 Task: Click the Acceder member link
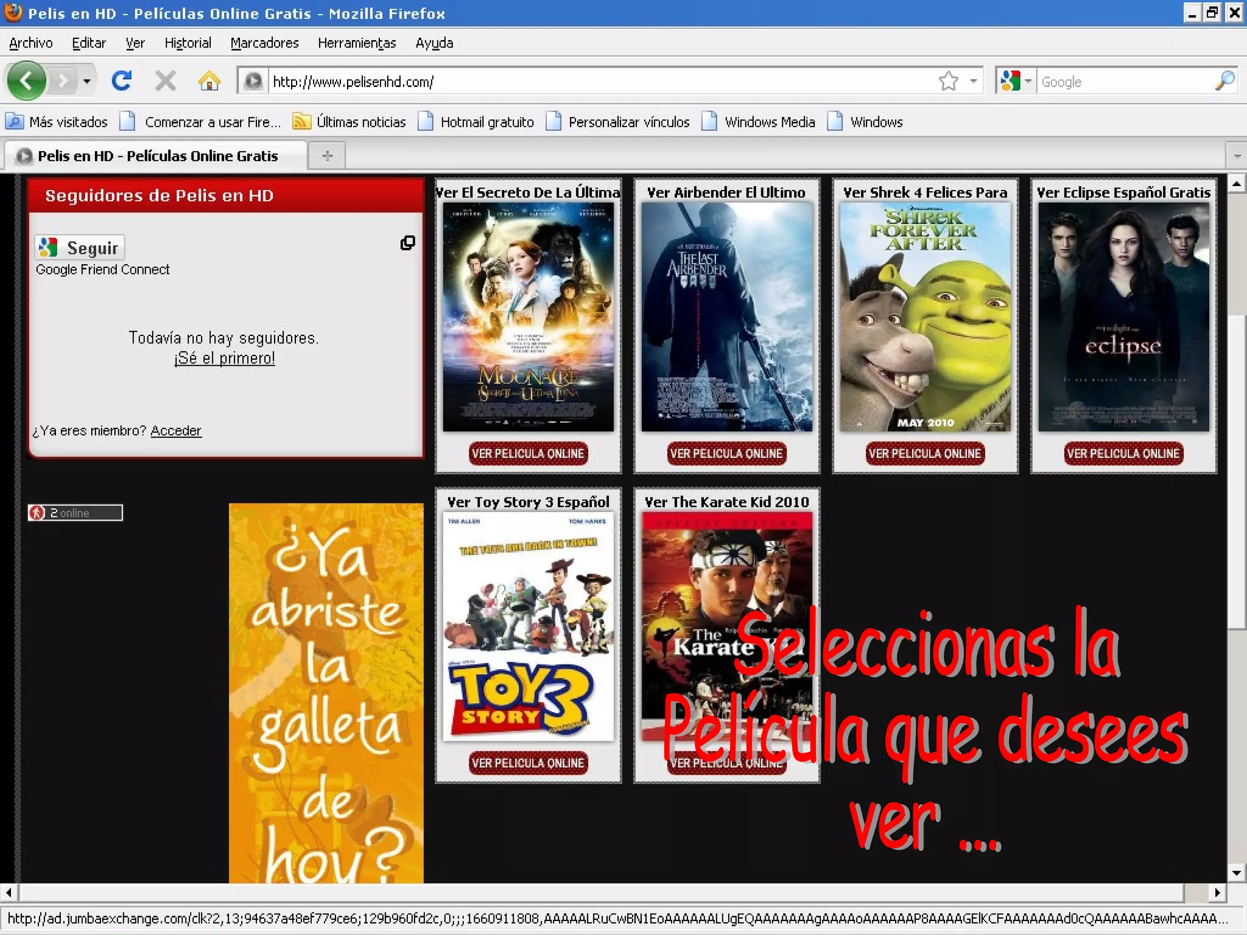(x=175, y=430)
